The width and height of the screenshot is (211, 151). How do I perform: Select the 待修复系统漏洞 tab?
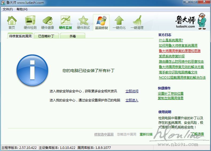20,36
